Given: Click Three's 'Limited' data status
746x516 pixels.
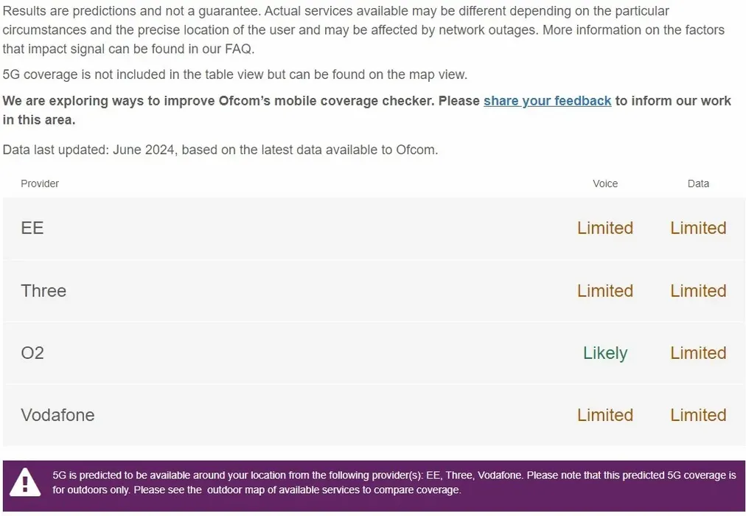Looking at the screenshot, I should coord(698,291).
